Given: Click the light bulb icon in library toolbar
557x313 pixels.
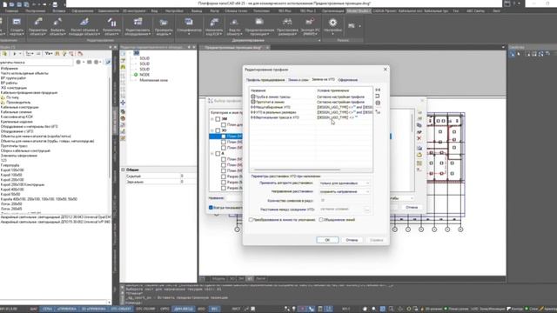Looking at the screenshot, I should [64, 54].
